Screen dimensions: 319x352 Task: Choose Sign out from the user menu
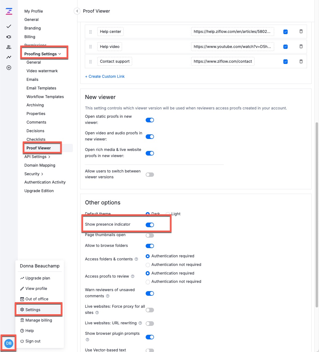coord(33,341)
